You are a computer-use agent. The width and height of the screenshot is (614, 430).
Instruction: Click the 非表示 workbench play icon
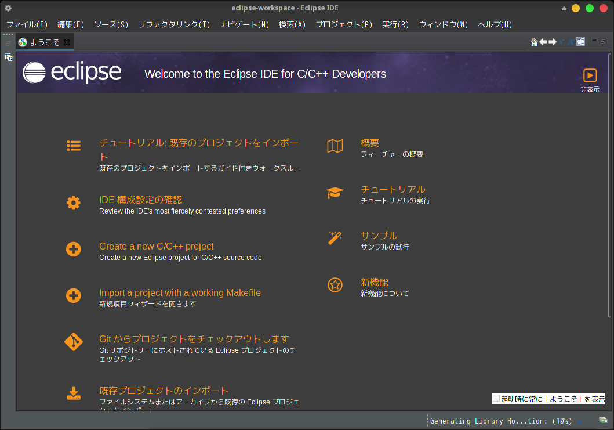point(590,75)
